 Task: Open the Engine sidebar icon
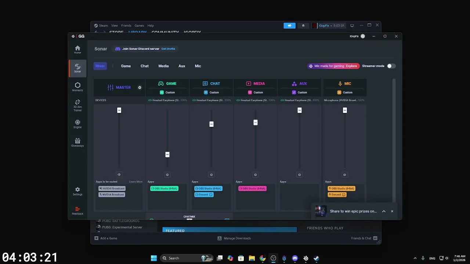point(77,124)
